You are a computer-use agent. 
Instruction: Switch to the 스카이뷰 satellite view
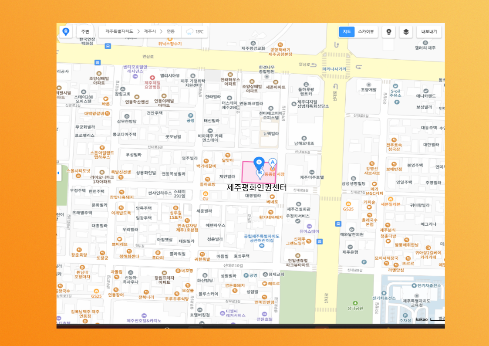pyautogui.click(x=366, y=32)
